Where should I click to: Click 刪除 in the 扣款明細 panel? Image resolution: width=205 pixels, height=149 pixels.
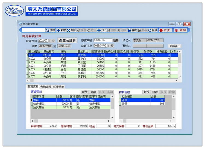(x=155, y=92)
